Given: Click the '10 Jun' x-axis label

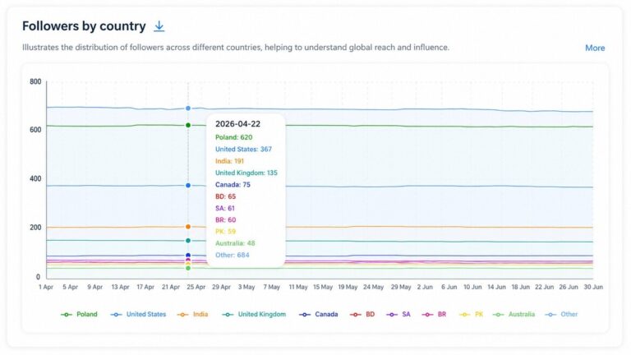Looking at the screenshot, I should pyautogui.click(x=472, y=287).
